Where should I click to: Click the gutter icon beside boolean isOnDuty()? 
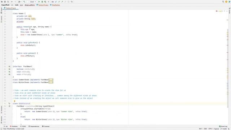pos(9,69)
